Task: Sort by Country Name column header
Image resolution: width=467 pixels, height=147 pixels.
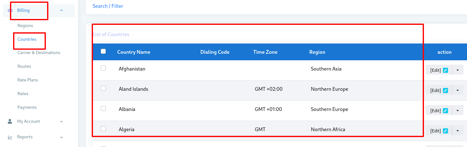Action: click(x=134, y=52)
